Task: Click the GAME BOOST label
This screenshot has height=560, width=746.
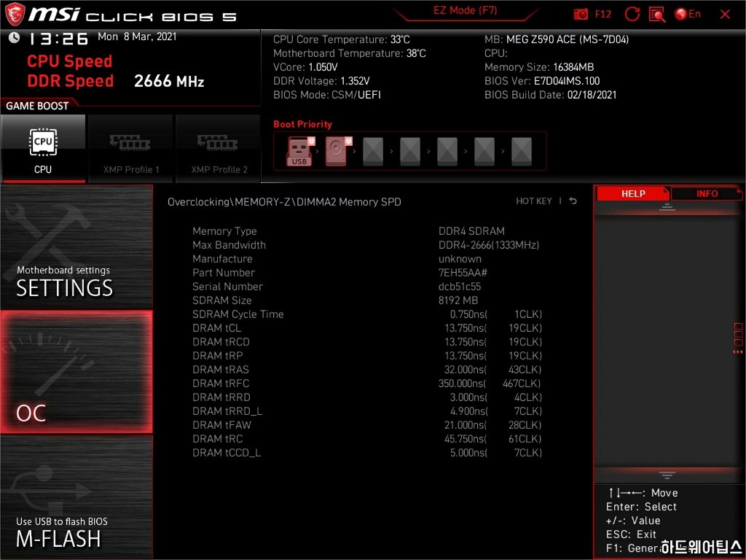Action: click(37, 106)
